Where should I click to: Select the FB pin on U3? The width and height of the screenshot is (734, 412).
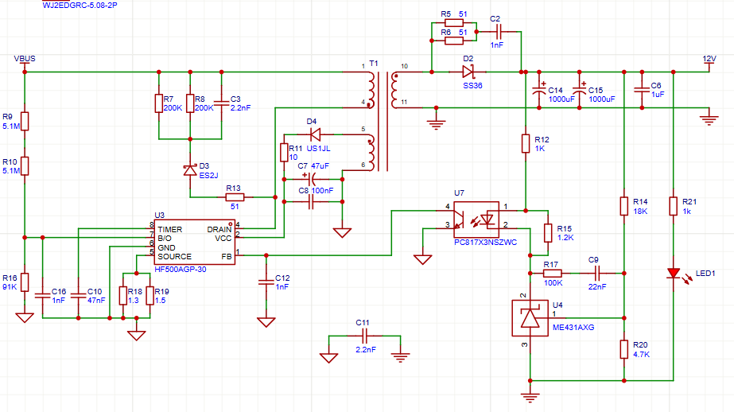point(227,256)
